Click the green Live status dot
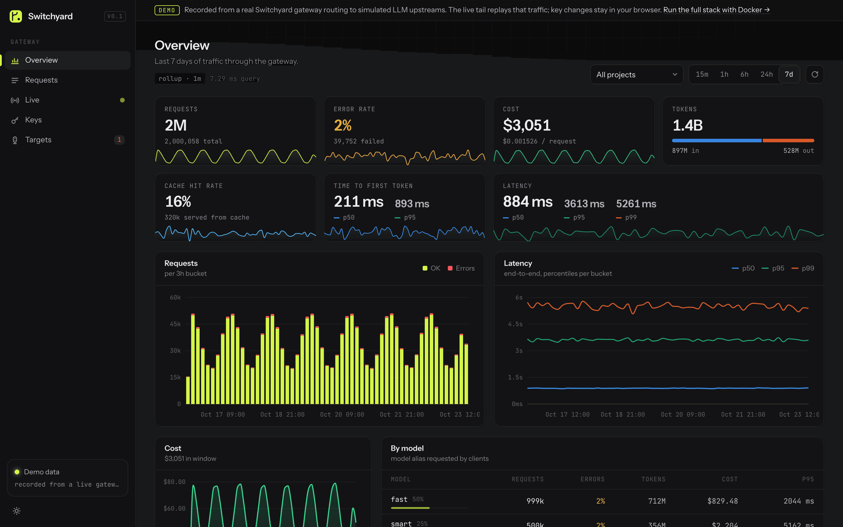Screen dimensions: 843x527 tap(122, 100)
